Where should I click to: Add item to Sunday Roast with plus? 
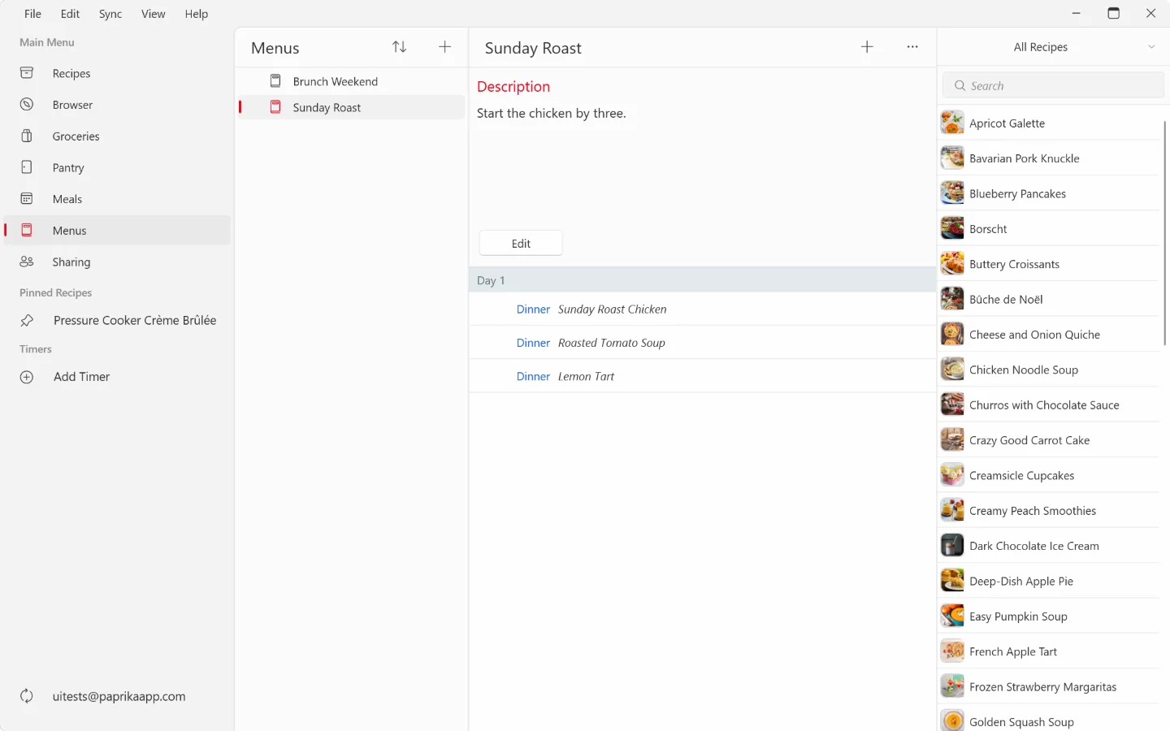[867, 47]
